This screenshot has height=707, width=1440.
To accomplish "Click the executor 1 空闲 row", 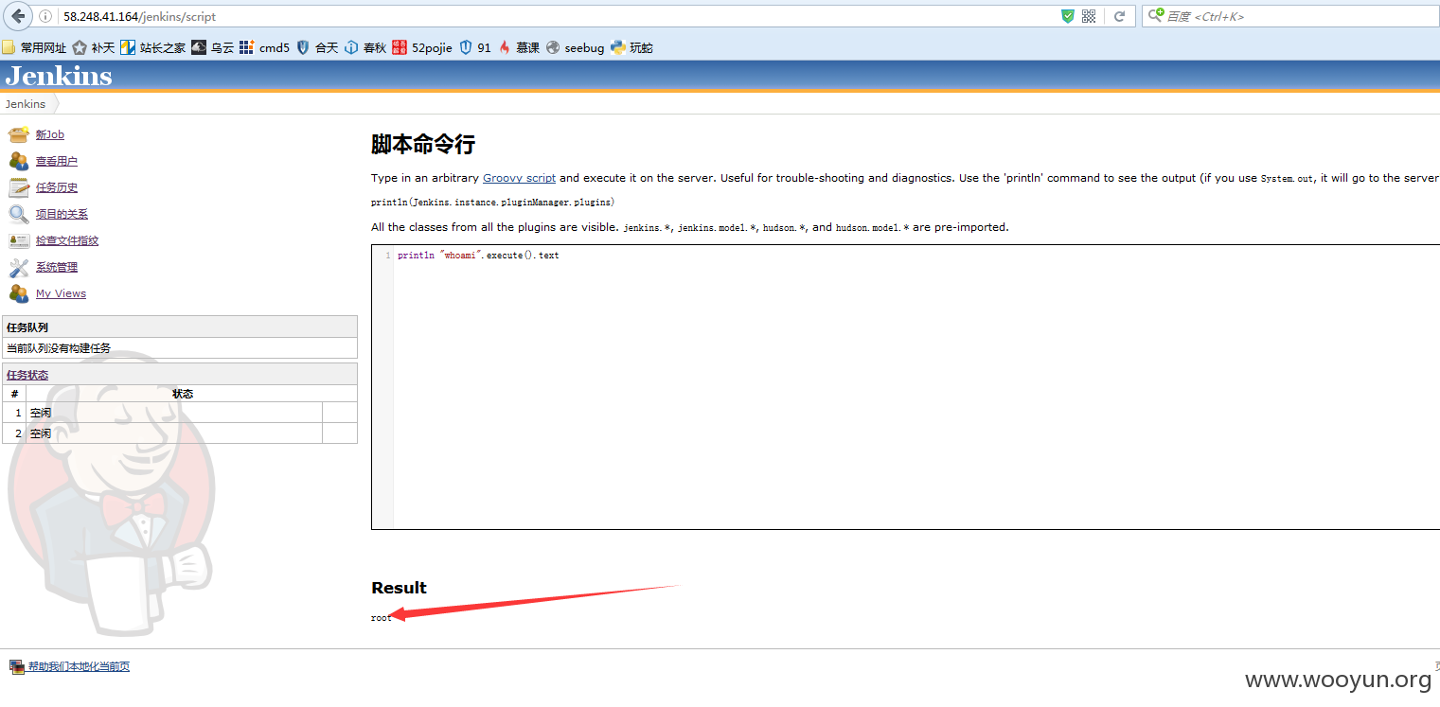I will (x=180, y=413).
